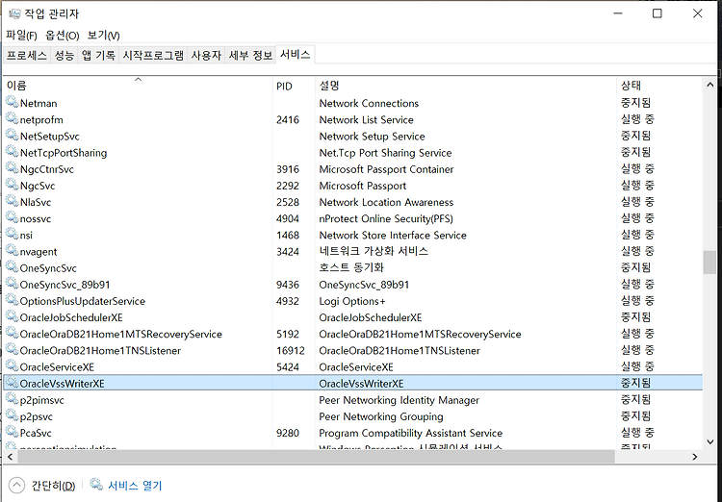Open the 보기(V) menu
This screenshot has width=722, height=502.
(x=104, y=36)
